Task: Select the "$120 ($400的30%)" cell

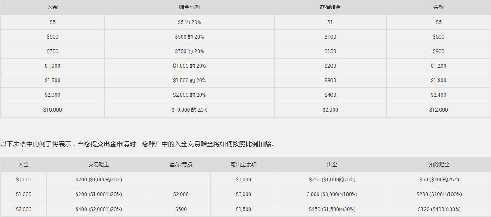Action: pos(439,209)
